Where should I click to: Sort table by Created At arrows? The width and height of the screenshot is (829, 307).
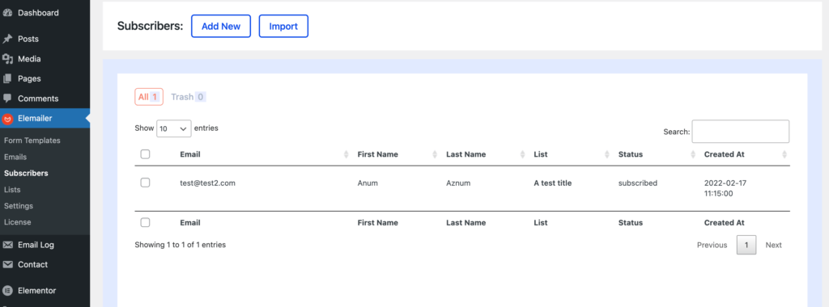[x=784, y=154]
